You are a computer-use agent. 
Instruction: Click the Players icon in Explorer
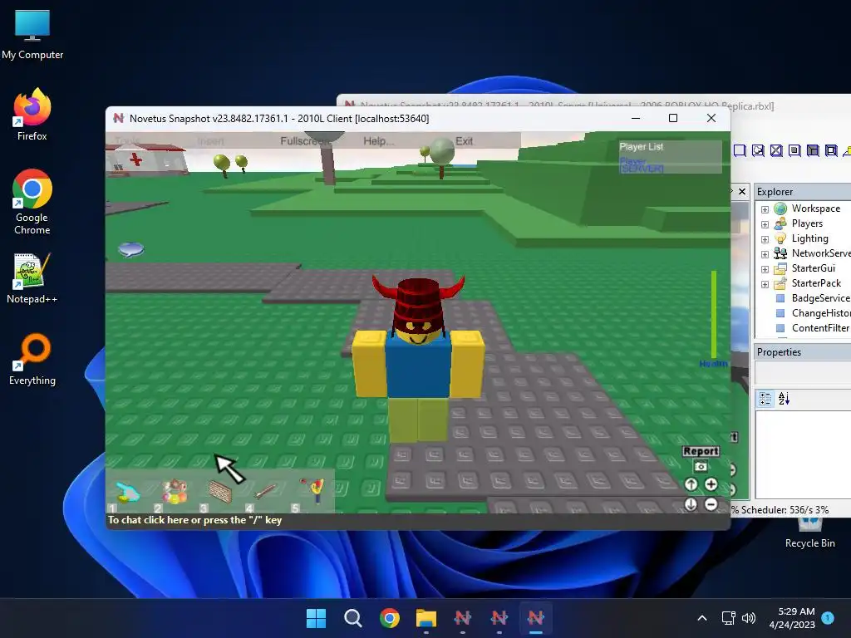[x=780, y=223]
